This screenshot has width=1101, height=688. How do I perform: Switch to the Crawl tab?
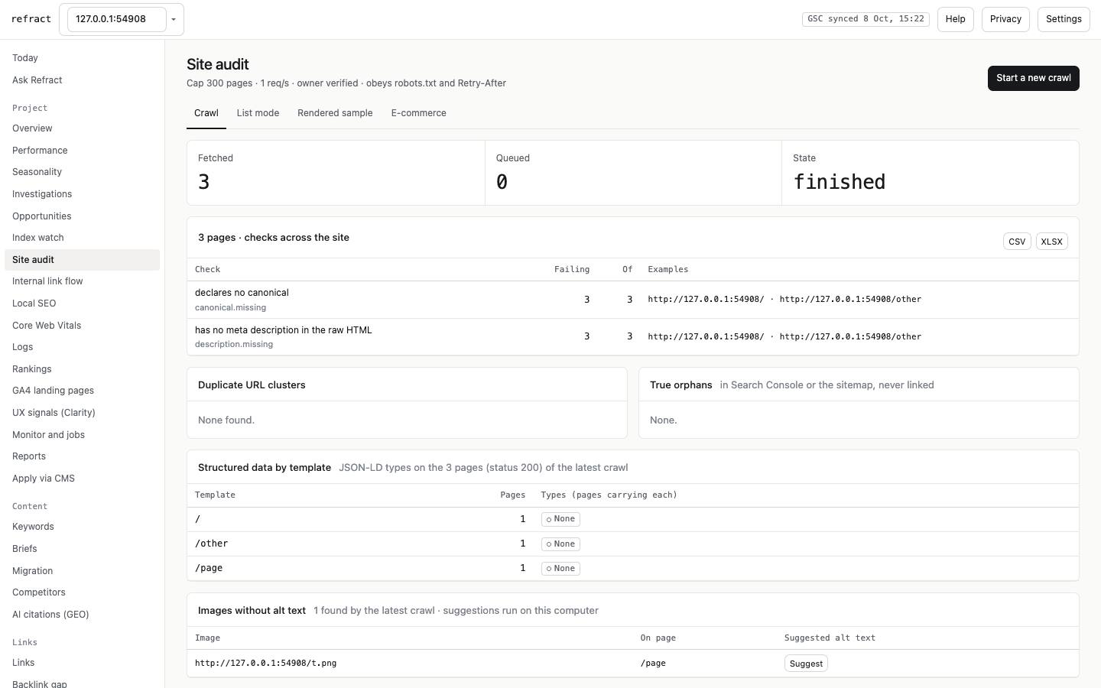click(206, 113)
